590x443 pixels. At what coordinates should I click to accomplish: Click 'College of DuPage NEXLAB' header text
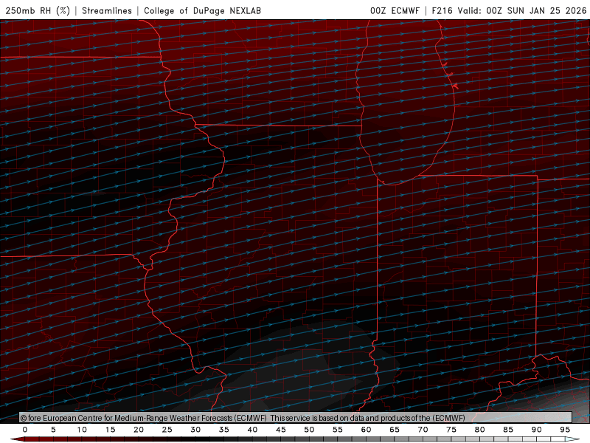pos(202,10)
